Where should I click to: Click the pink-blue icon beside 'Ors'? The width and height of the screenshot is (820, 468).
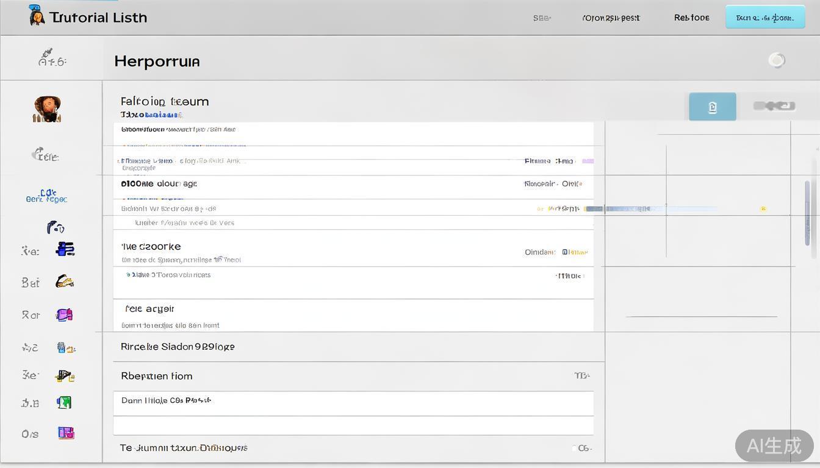pos(65,433)
